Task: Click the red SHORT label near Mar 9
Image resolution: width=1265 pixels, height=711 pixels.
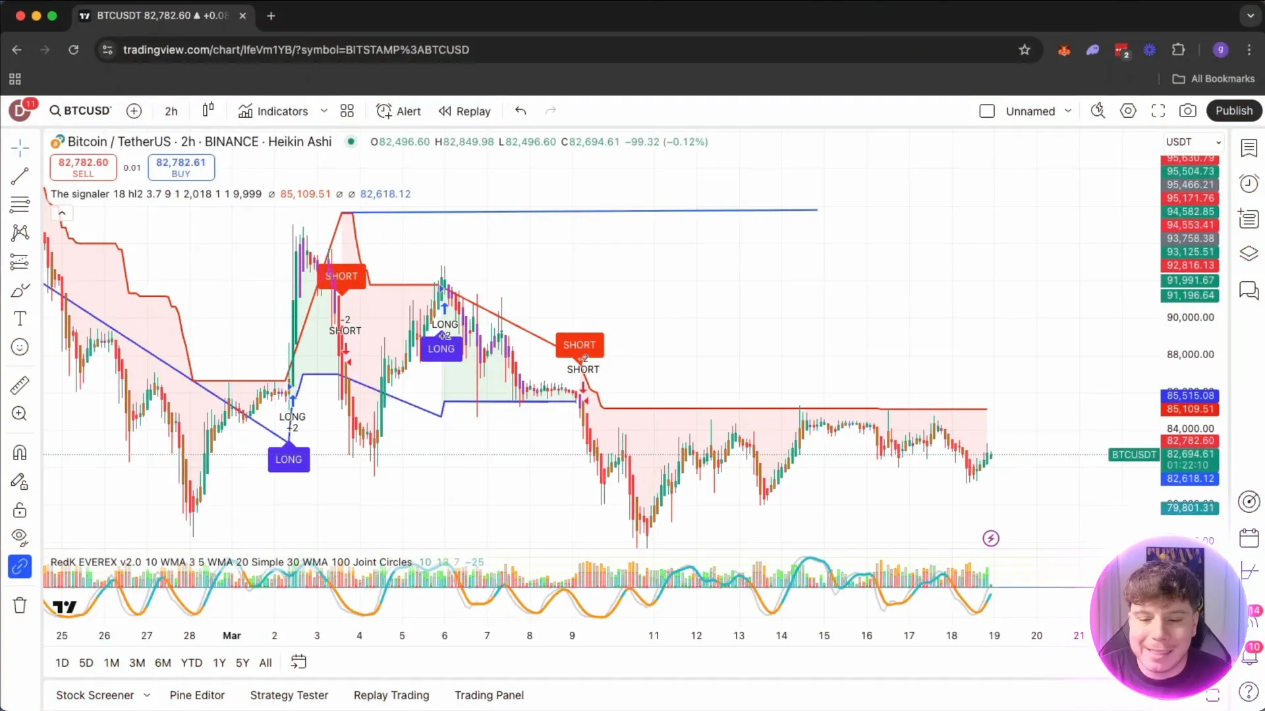Action: tap(580, 345)
